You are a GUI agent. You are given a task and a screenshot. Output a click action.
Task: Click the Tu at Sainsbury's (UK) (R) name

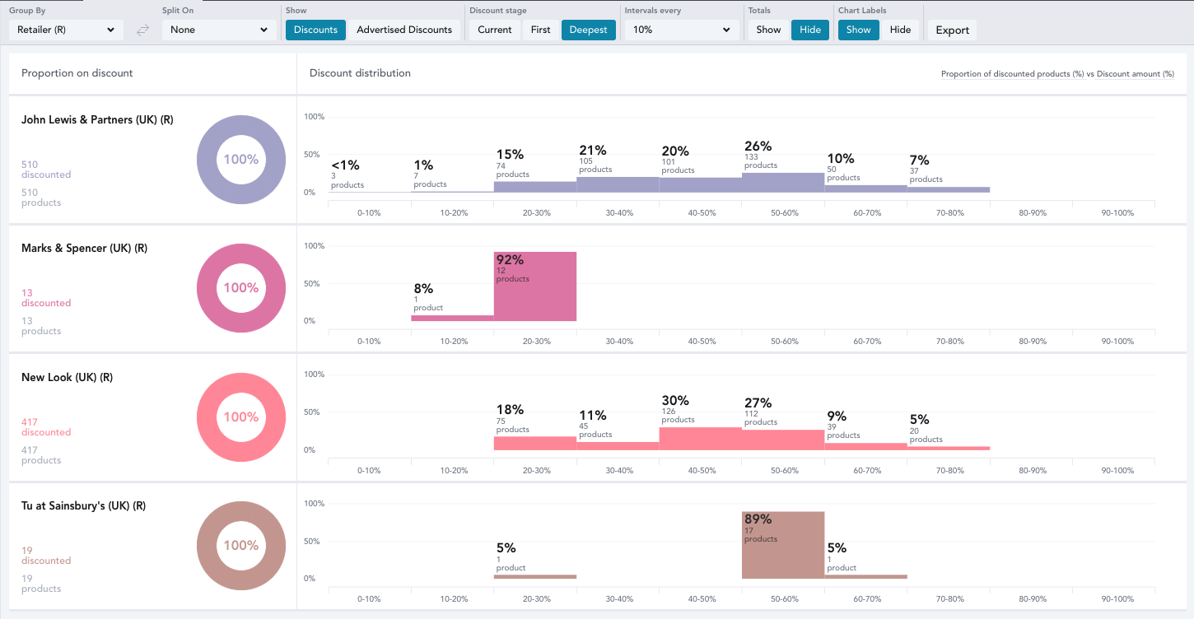click(83, 505)
